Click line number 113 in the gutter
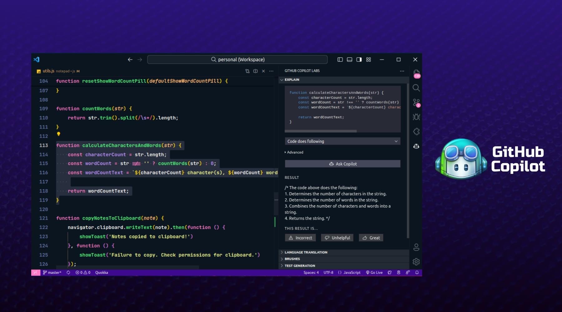The width and height of the screenshot is (562, 312). click(43, 145)
